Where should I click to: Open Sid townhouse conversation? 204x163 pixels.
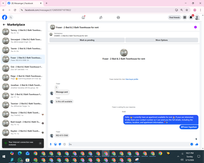(23, 96)
